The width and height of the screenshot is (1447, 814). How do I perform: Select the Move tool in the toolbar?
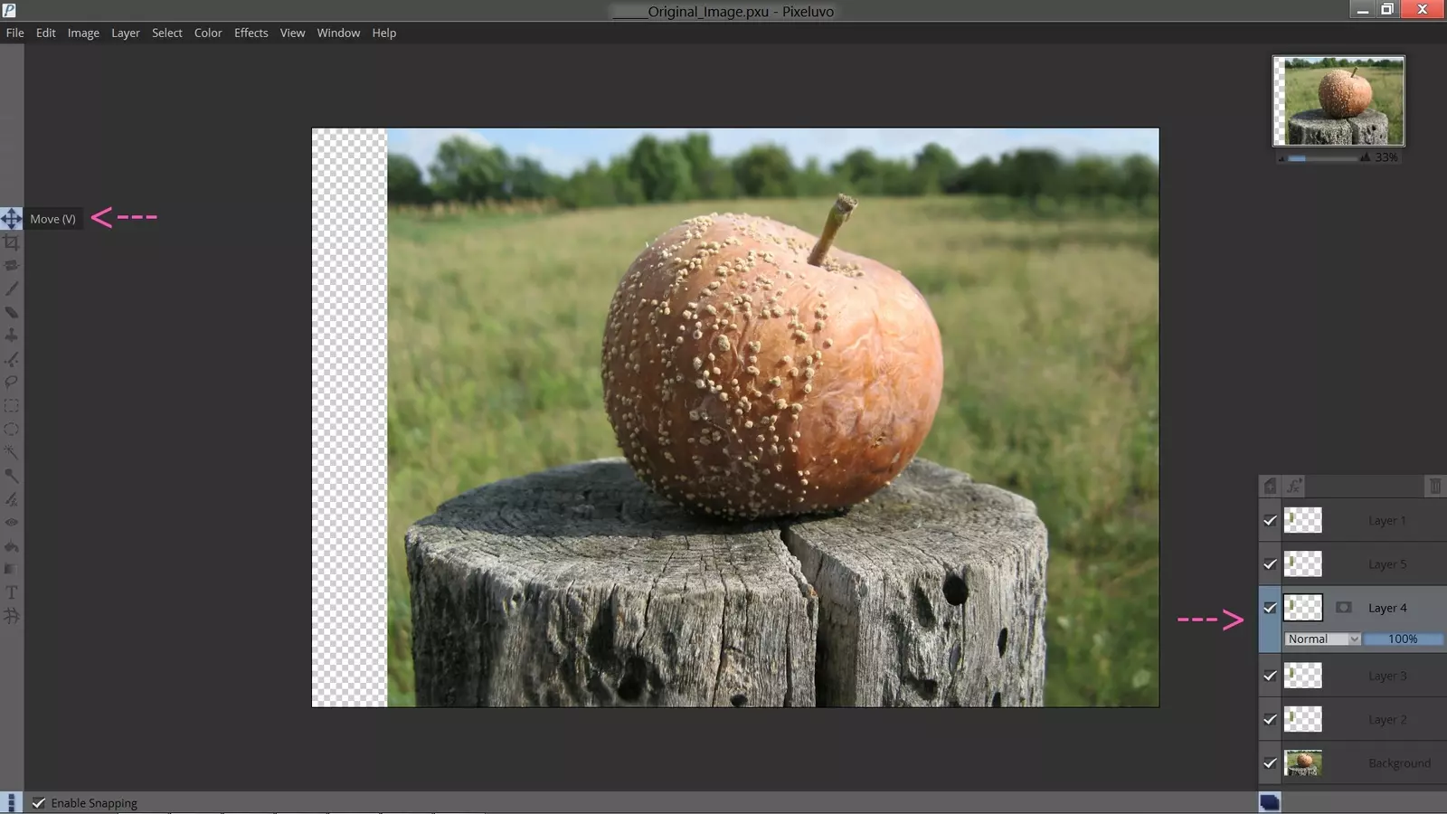pyautogui.click(x=11, y=219)
